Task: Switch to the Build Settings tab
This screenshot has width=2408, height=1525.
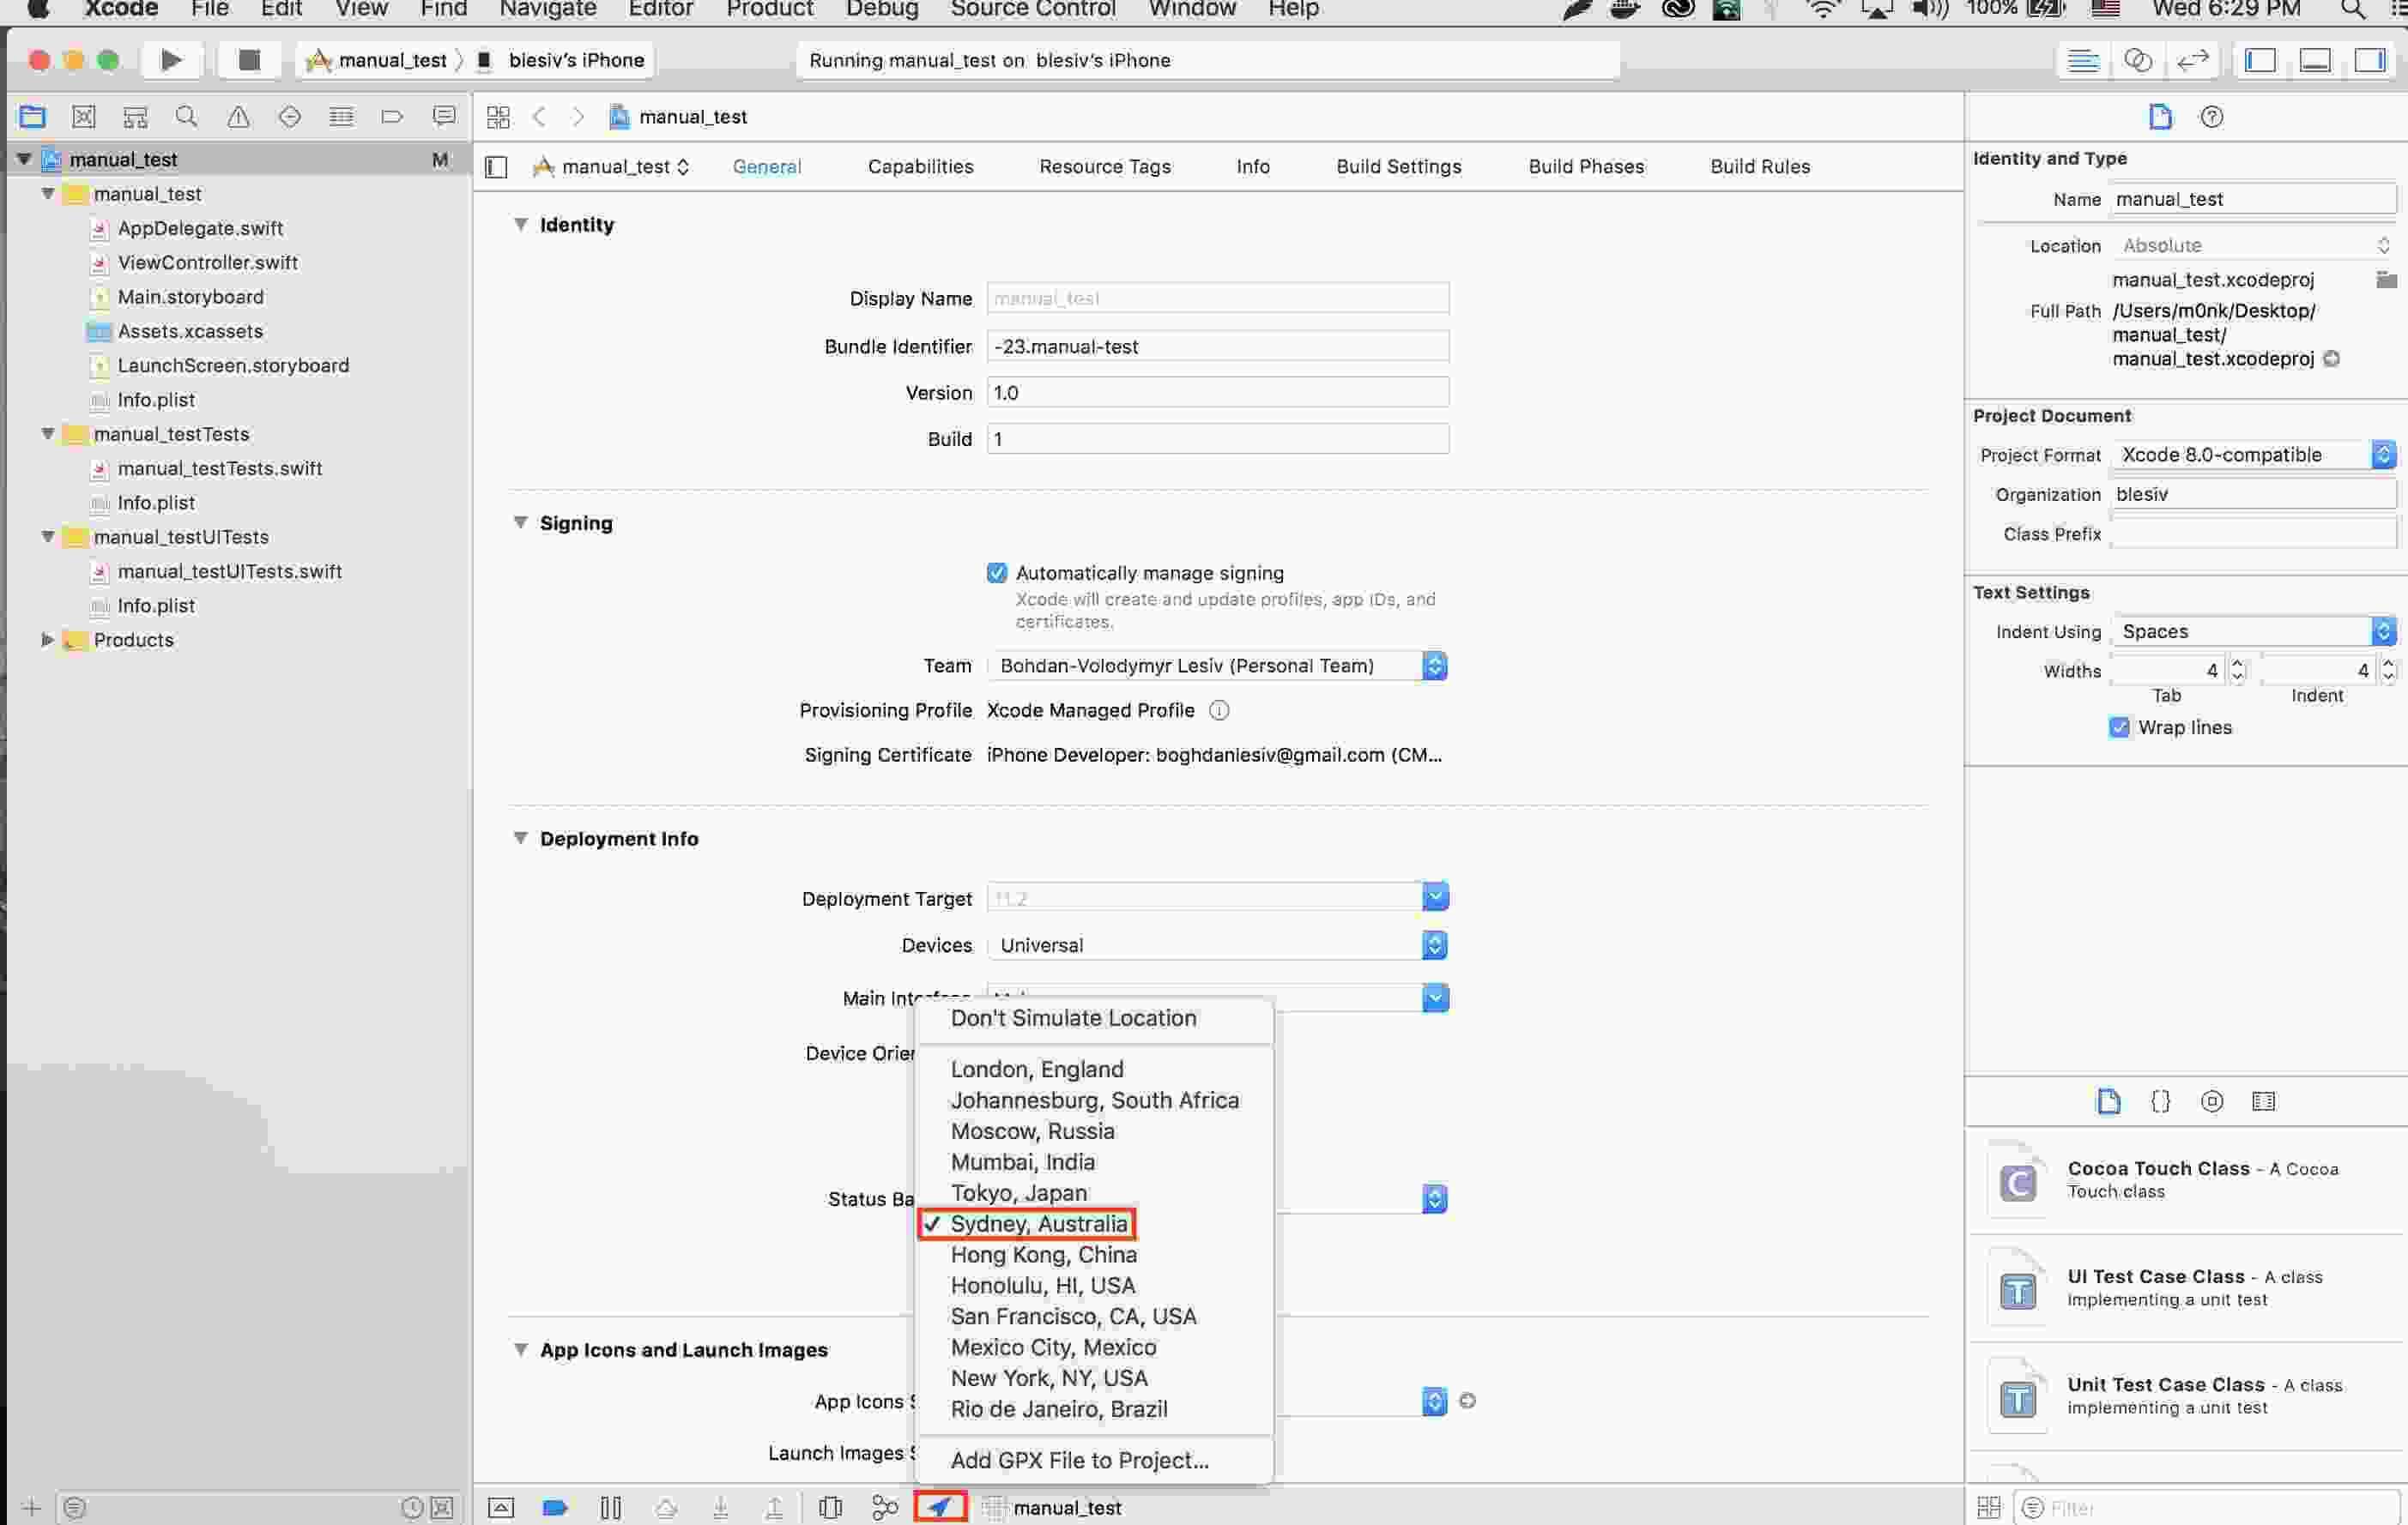Action: pos(1399,165)
